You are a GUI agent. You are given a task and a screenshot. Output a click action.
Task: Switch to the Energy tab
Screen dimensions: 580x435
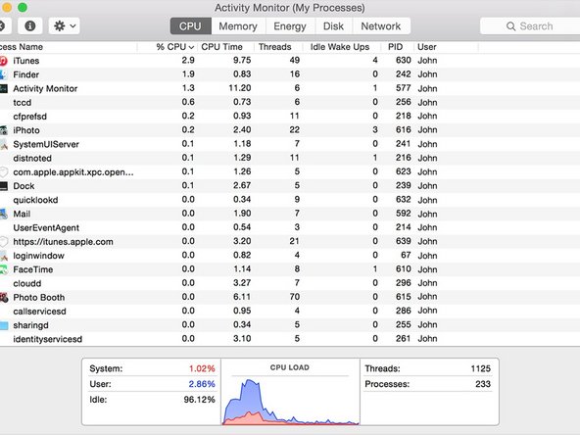[x=290, y=26]
